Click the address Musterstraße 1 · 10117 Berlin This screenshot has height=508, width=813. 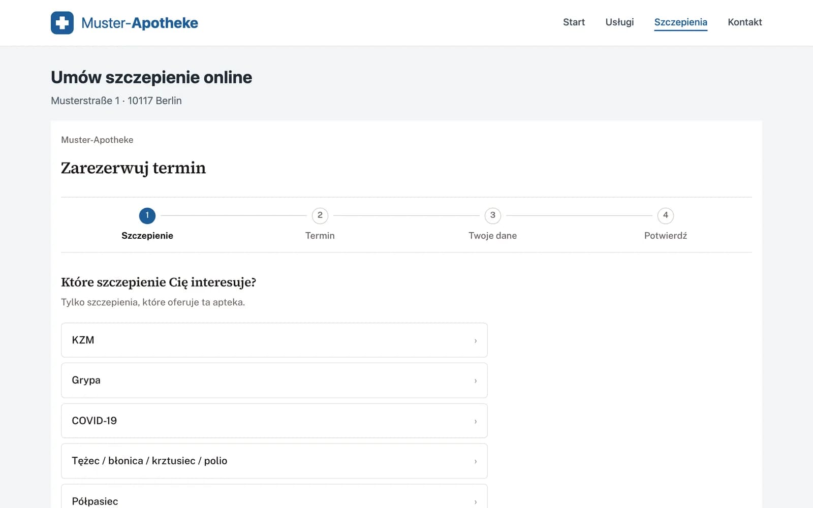coord(116,101)
